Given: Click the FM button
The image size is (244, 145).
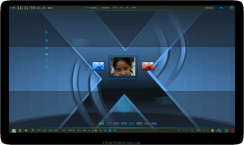Looking at the screenshot, I should click(x=50, y=130).
